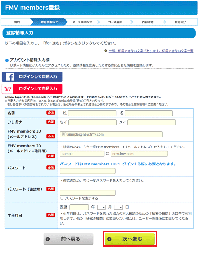198x253 pixels.
Task: Select the 規約 step tab
Action: click(x=17, y=22)
